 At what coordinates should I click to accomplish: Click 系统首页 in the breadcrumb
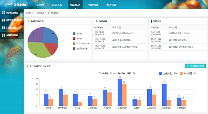pos(30,13)
